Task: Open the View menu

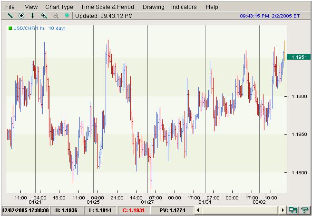Action: click(31, 7)
